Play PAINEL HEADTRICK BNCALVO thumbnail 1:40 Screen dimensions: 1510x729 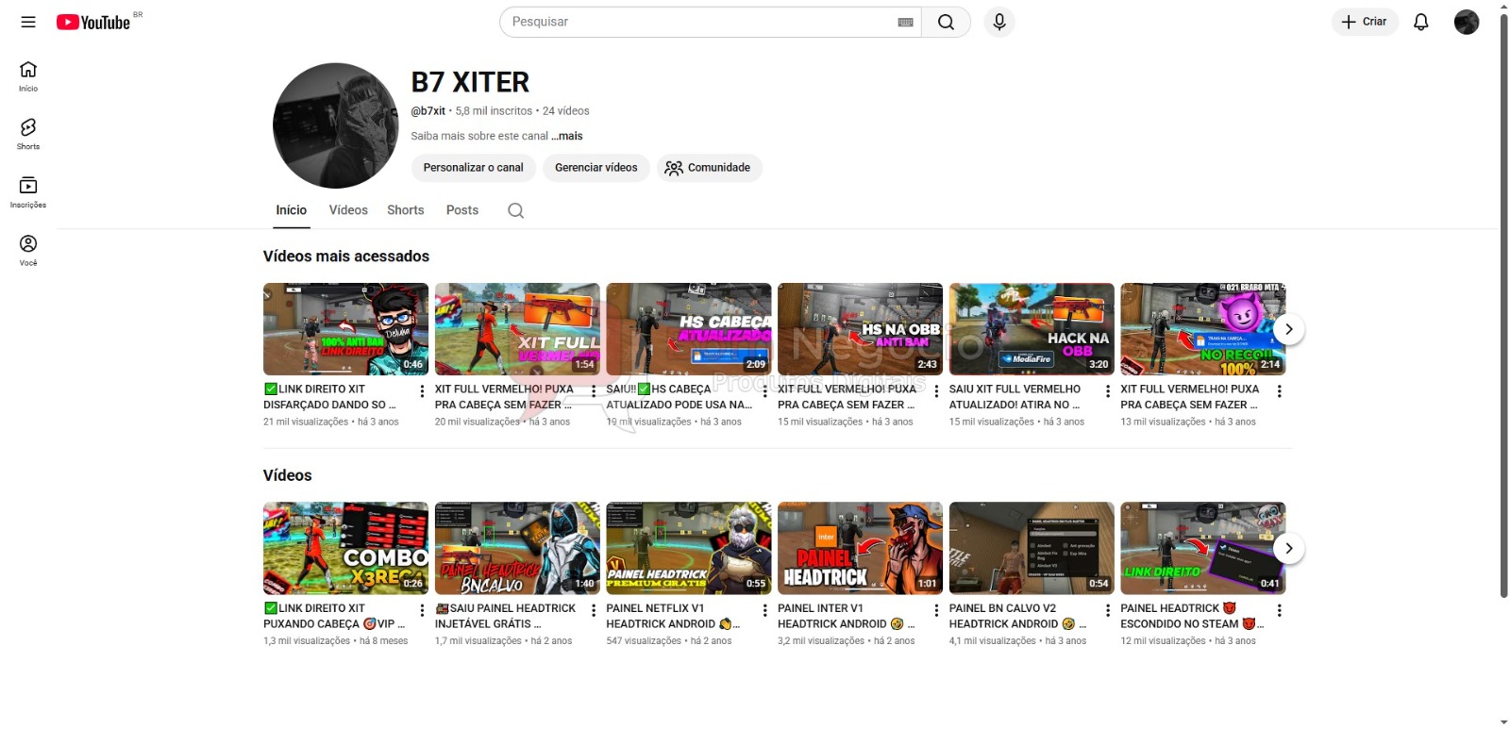point(517,548)
